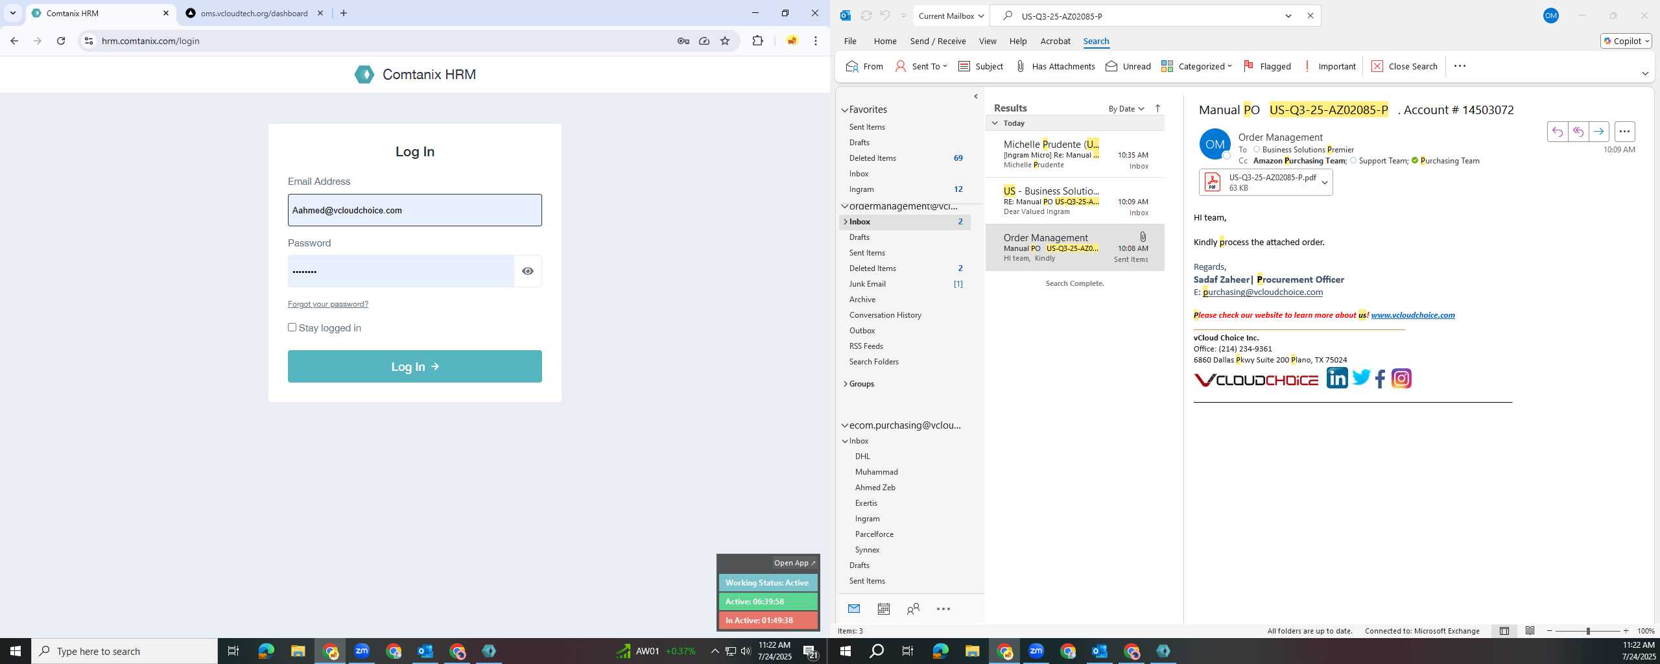Reply to the message
1660x664 pixels.
pyautogui.click(x=1558, y=132)
